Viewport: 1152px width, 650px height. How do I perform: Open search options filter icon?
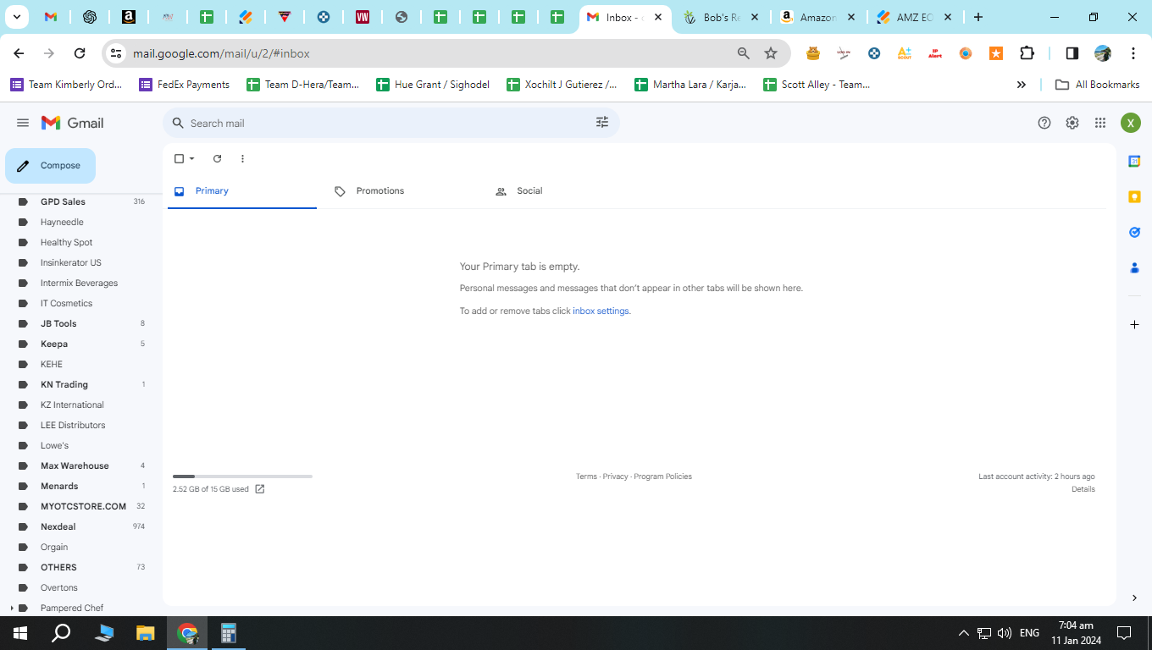pyautogui.click(x=602, y=123)
